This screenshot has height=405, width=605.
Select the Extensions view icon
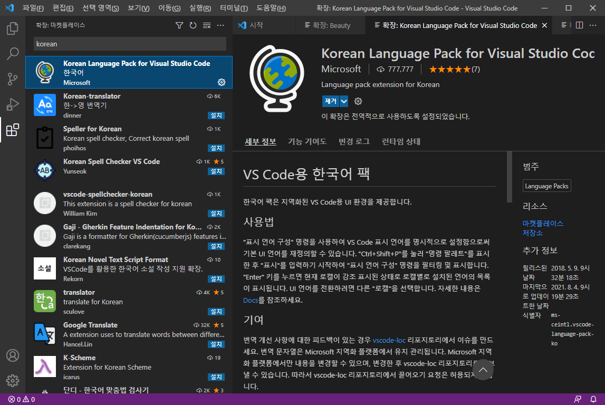(x=12, y=130)
